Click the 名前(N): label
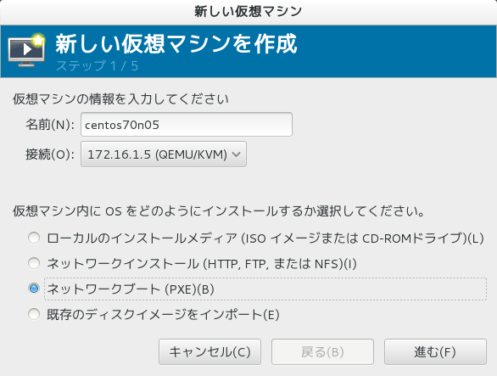 click(50, 125)
